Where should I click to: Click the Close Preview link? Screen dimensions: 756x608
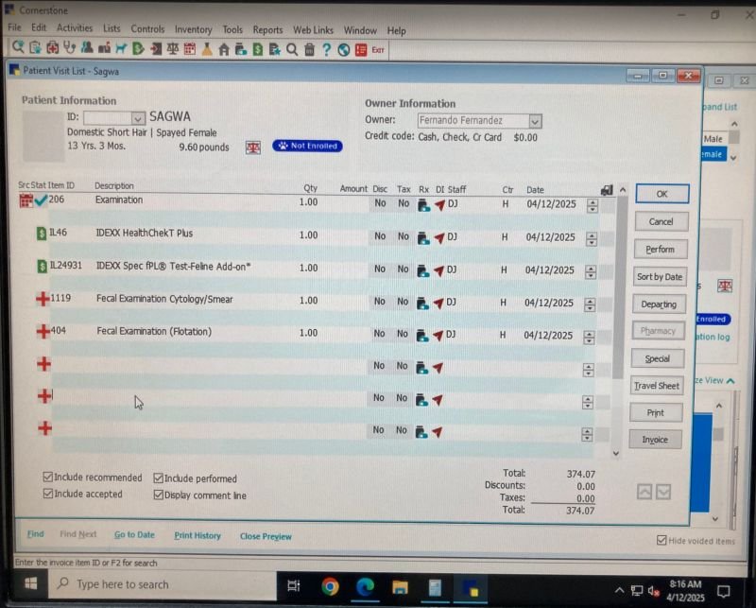266,536
